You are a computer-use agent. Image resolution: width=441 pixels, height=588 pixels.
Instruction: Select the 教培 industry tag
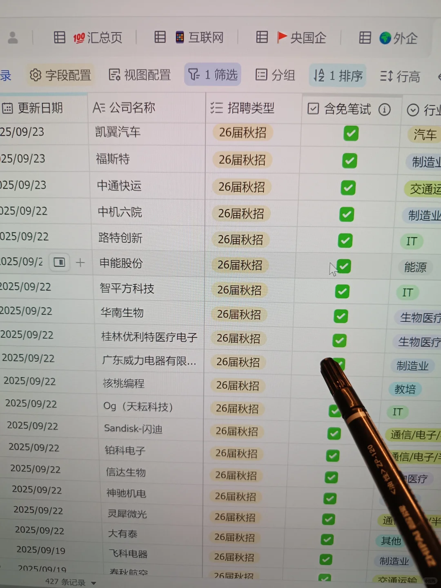405,389
